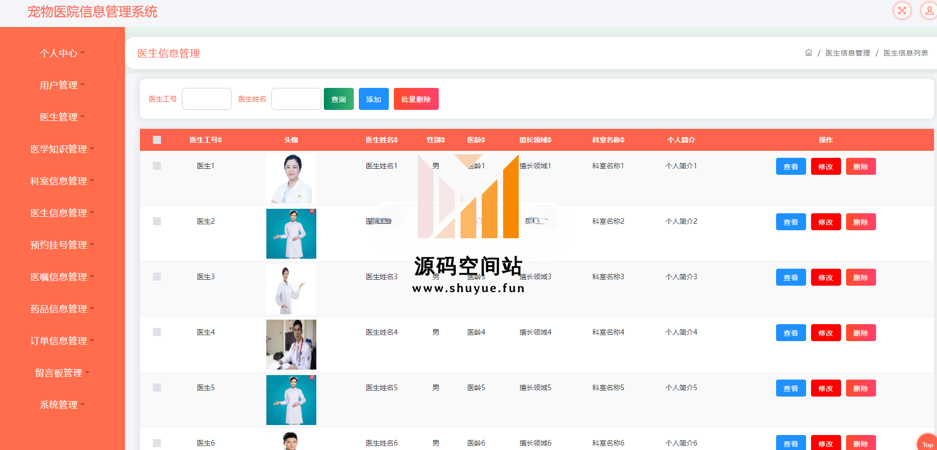Image resolution: width=937 pixels, height=450 pixels.
Task: Sort by 擅长领域 column arrows
Action: click(549, 140)
